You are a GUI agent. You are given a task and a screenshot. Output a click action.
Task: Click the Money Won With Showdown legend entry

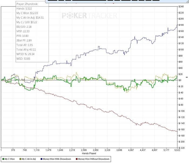point(56,159)
